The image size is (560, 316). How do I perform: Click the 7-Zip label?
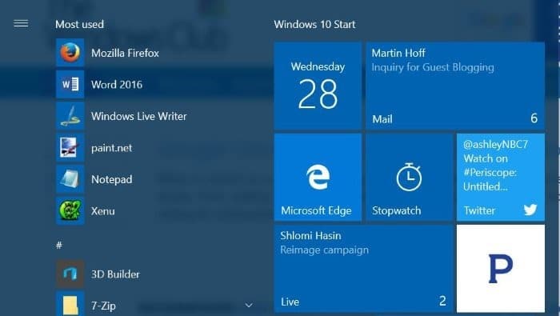click(x=103, y=306)
